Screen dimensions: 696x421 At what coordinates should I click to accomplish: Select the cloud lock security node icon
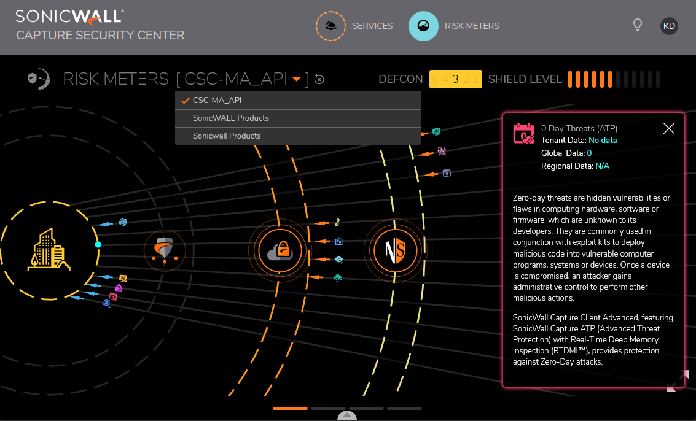(x=280, y=251)
